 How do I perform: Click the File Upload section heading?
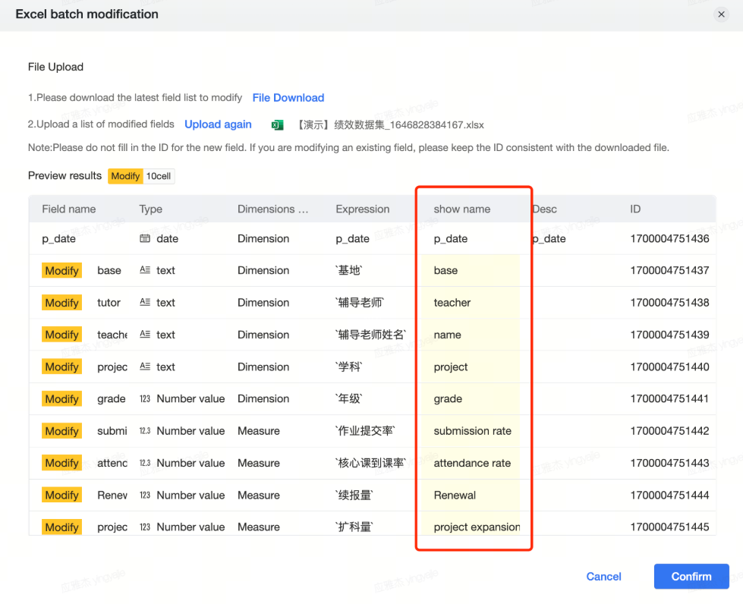pyautogui.click(x=55, y=67)
